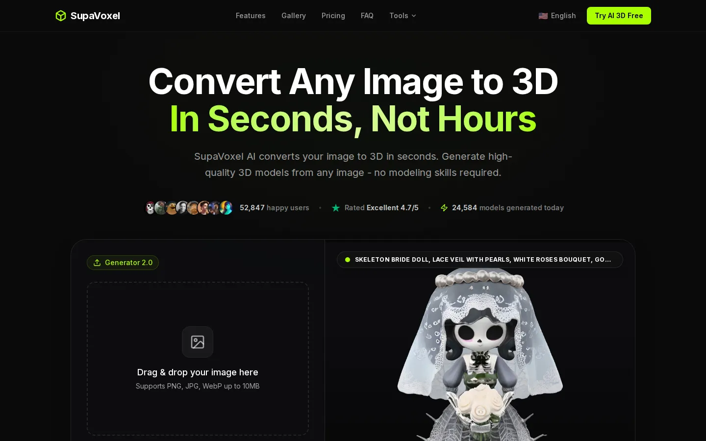The image size is (706, 441).
Task: Click the green star rating icon
Action: 336,208
